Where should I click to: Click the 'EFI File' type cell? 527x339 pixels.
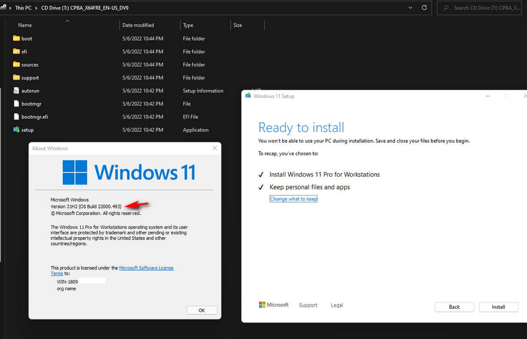tap(191, 117)
